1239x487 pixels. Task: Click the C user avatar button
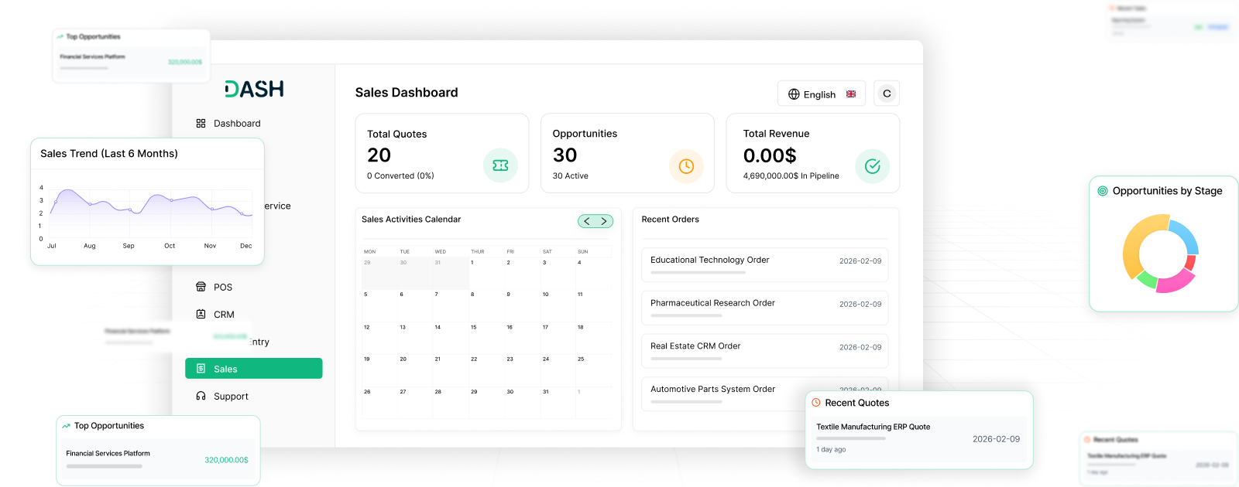[887, 94]
